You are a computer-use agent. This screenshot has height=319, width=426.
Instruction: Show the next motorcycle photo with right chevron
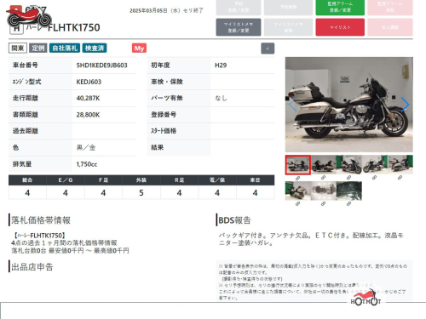[x=405, y=105]
